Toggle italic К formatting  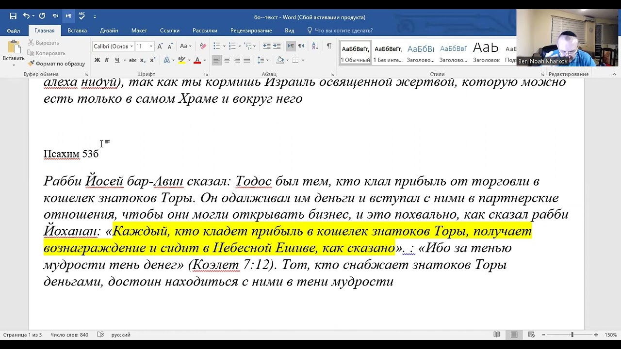click(107, 60)
